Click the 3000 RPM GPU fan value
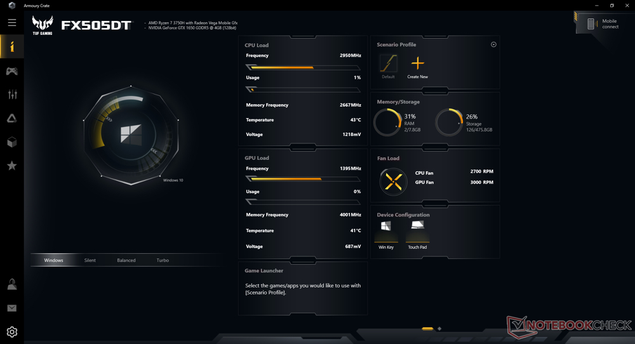This screenshot has width=635, height=344. 481,183
